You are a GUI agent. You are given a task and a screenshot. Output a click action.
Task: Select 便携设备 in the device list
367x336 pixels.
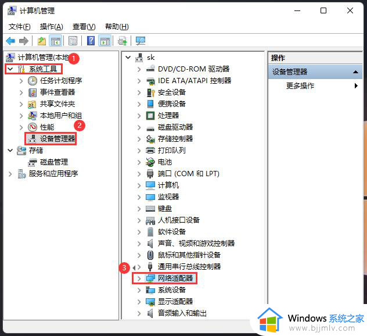pos(172,104)
